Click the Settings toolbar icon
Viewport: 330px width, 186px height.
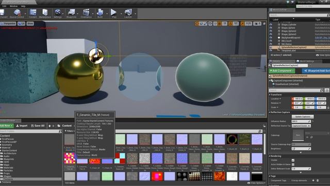click(57, 12)
